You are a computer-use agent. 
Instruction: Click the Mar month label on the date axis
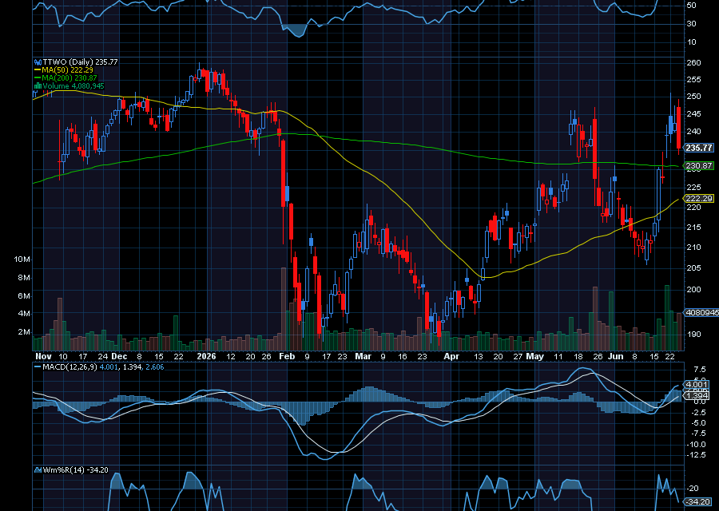(363, 356)
